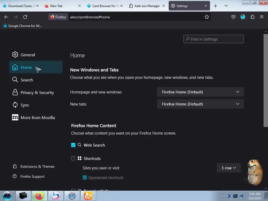This screenshot has height=201, width=268.
Task: Click the Web Search magnifier icon label
Action: pos(80,145)
